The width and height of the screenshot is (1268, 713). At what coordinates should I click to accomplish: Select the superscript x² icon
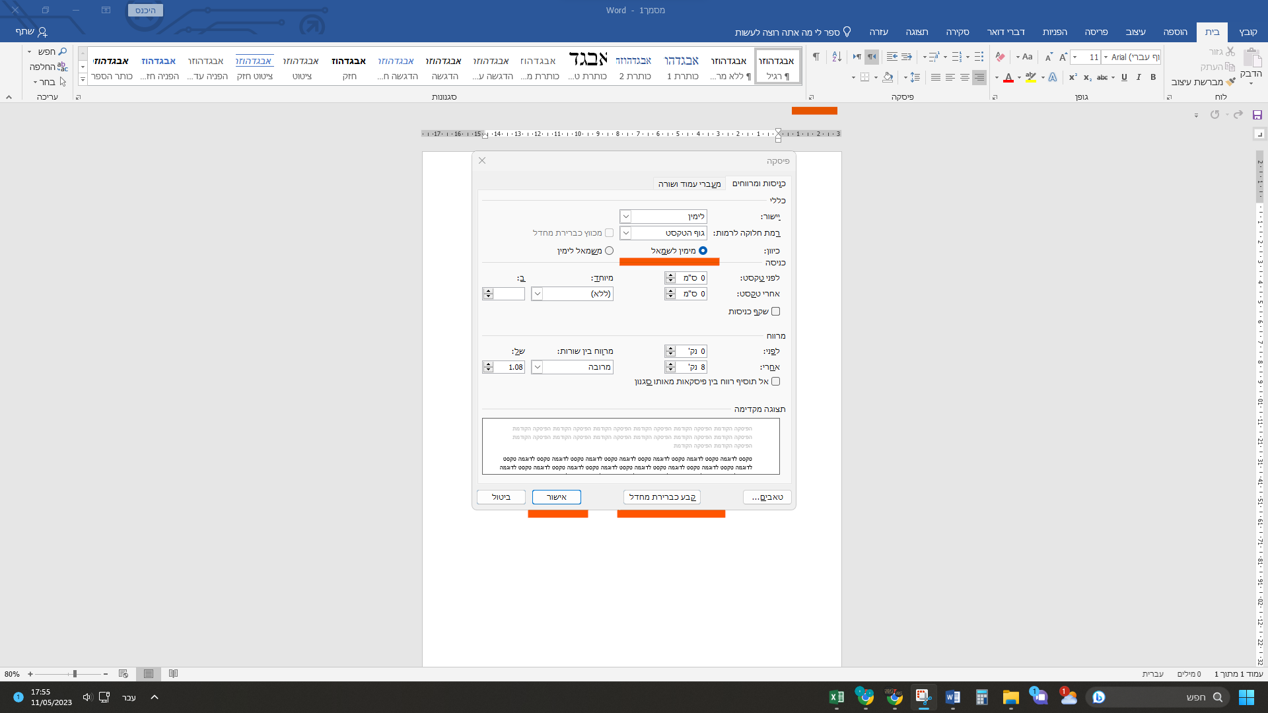point(1073,77)
